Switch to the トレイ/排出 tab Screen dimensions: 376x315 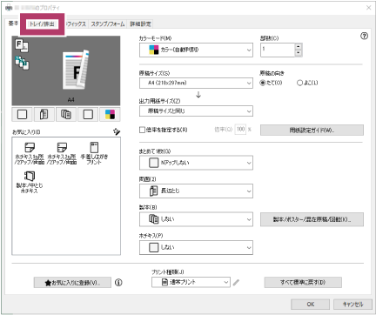click(42, 24)
